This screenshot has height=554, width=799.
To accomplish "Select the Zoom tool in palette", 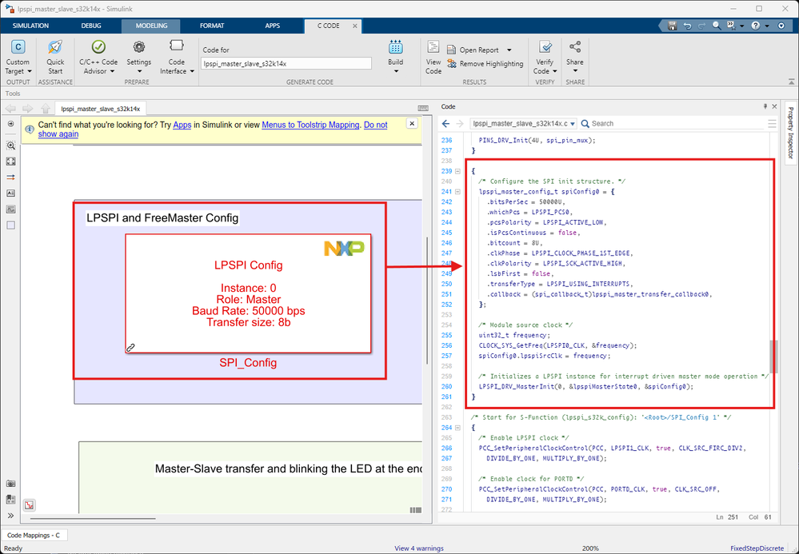I will tap(10, 145).
